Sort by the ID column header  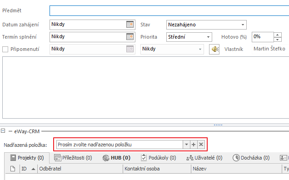point(28,169)
